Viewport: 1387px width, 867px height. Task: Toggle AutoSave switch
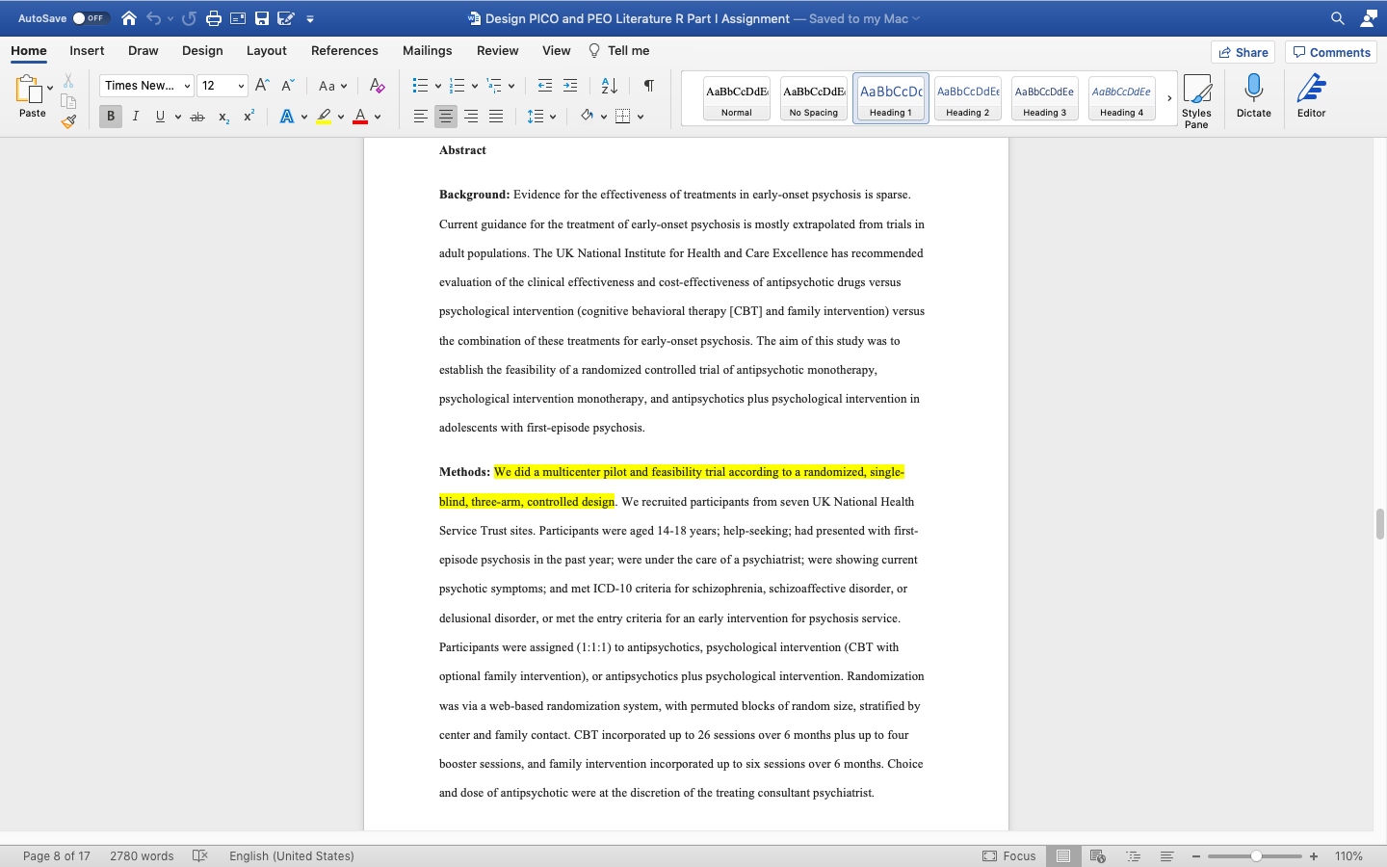[x=90, y=18]
